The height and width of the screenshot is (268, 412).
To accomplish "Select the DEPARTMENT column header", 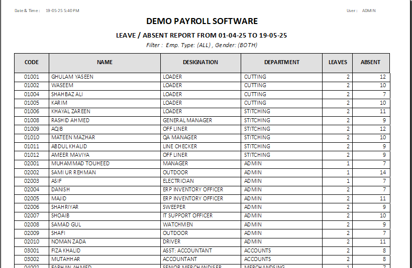I will point(281,63).
